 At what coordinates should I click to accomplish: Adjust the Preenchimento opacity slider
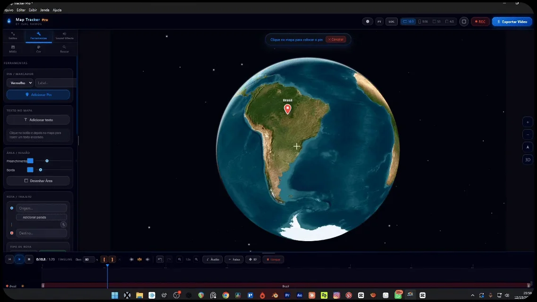click(x=47, y=161)
